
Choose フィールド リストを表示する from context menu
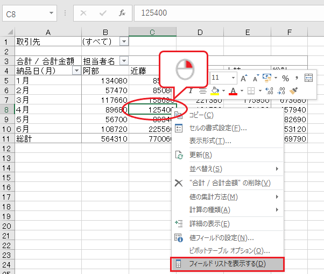click(227, 264)
